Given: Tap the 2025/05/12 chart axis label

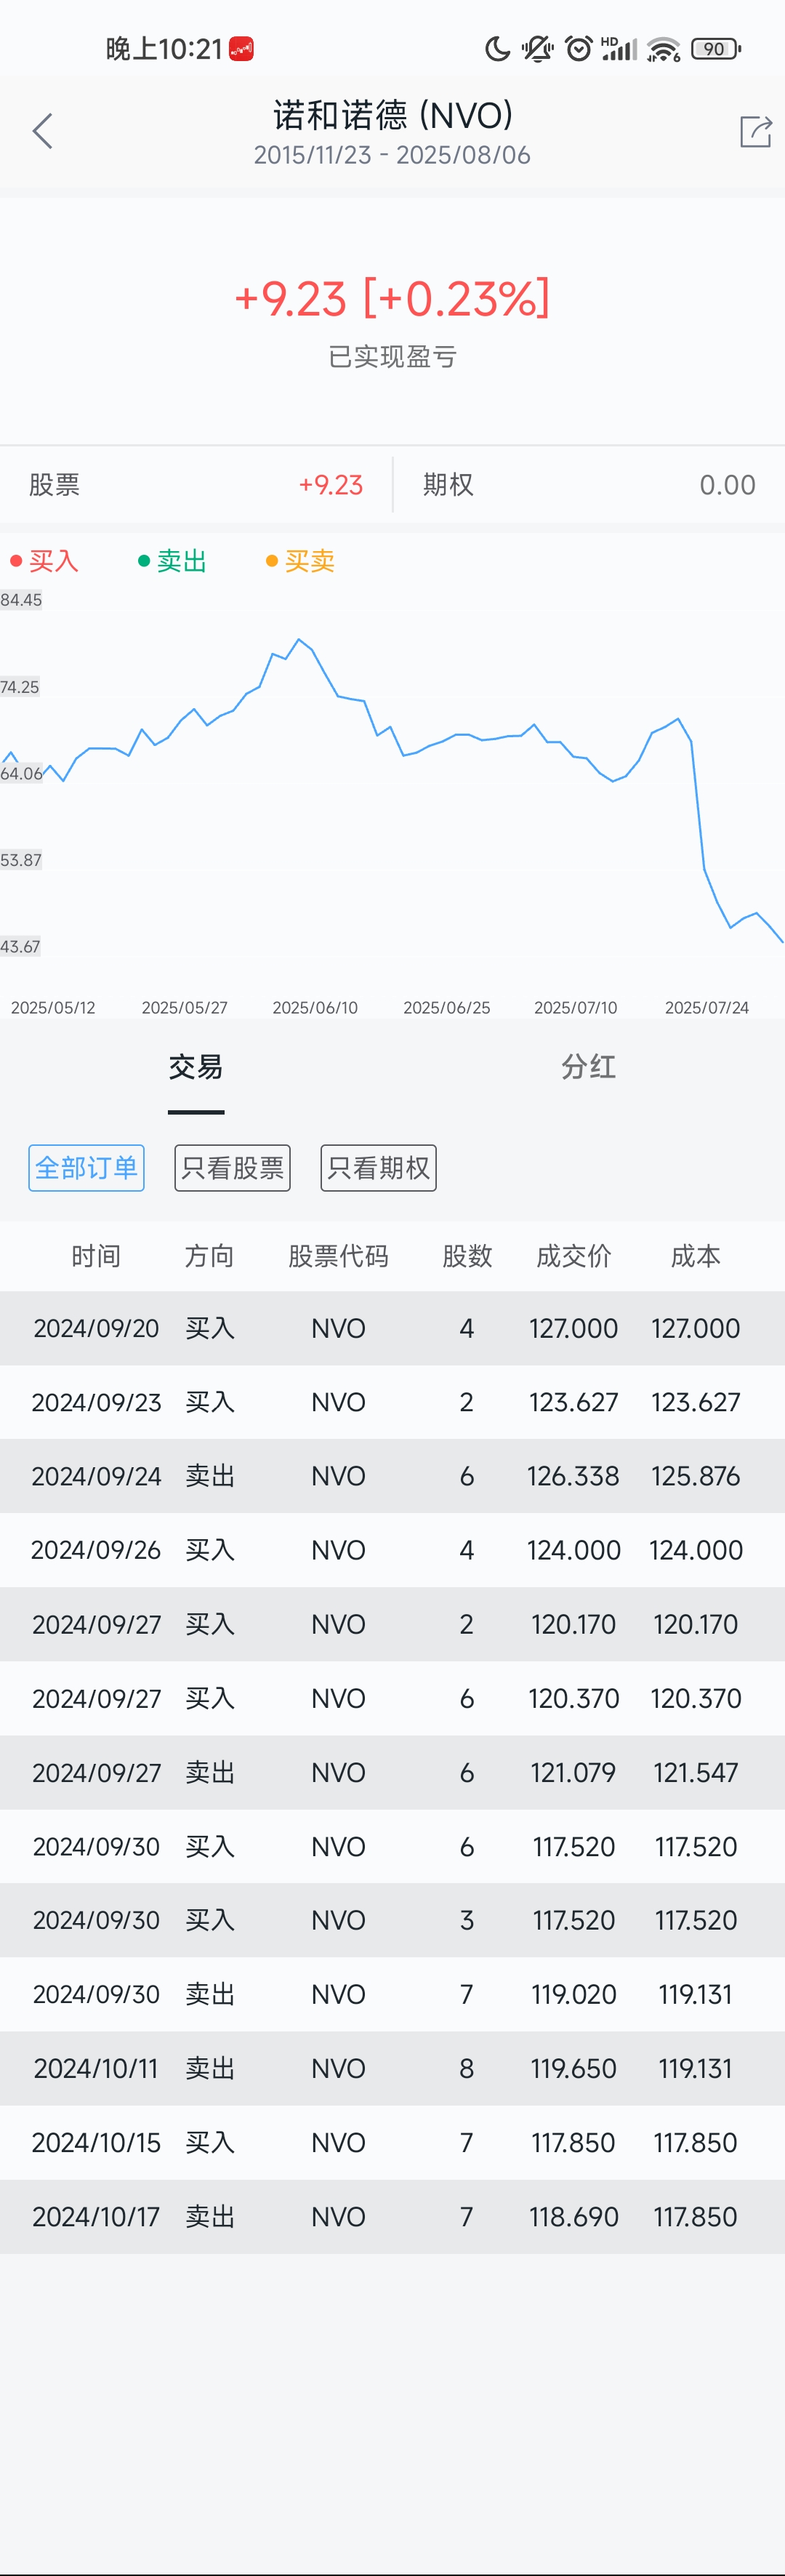Looking at the screenshot, I should pyautogui.click(x=53, y=1007).
